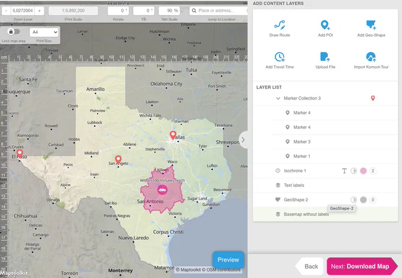Increase zoom level with plus button
The image size is (402, 278).
tap(39, 11)
